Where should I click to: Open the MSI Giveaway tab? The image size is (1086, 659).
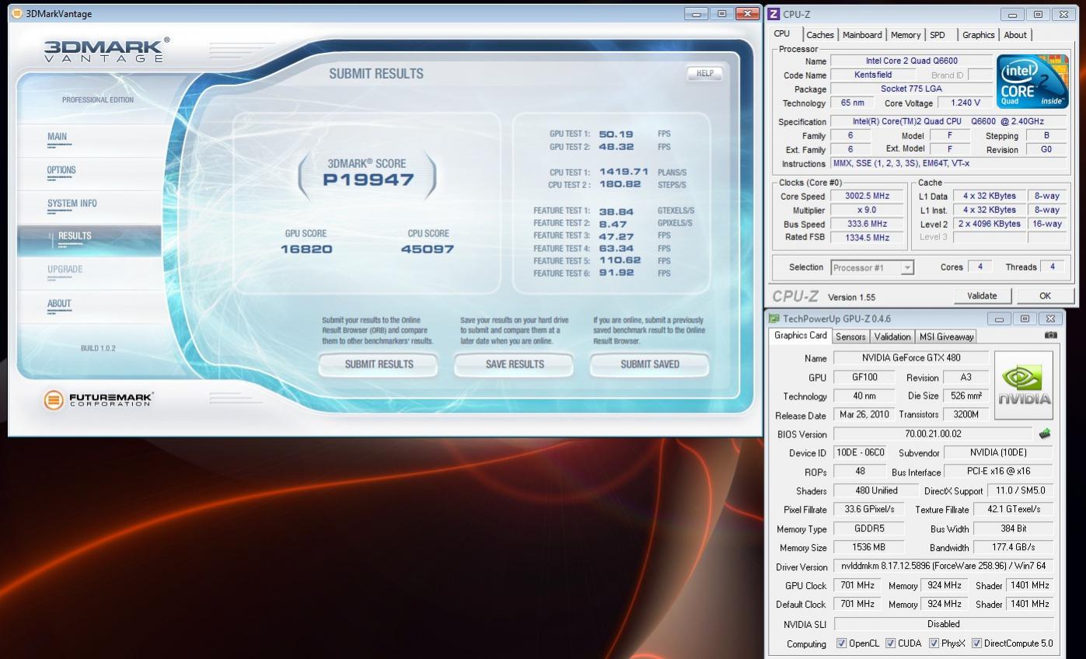coord(946,336)
